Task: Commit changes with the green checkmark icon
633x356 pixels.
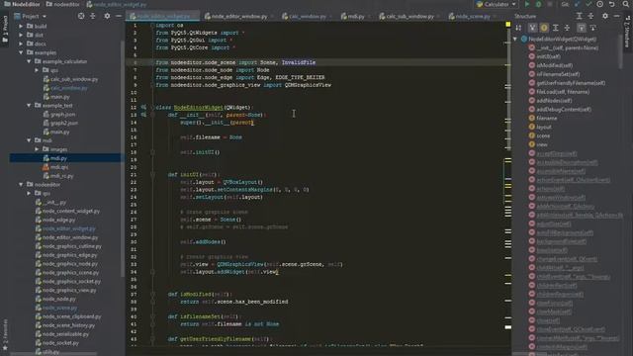Action: 588,4
